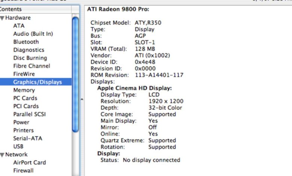Image resolution: width=292 pixels, height=176 pixels.
Task: Click the Depth value 32-bit Color
Action: (165, 107)
